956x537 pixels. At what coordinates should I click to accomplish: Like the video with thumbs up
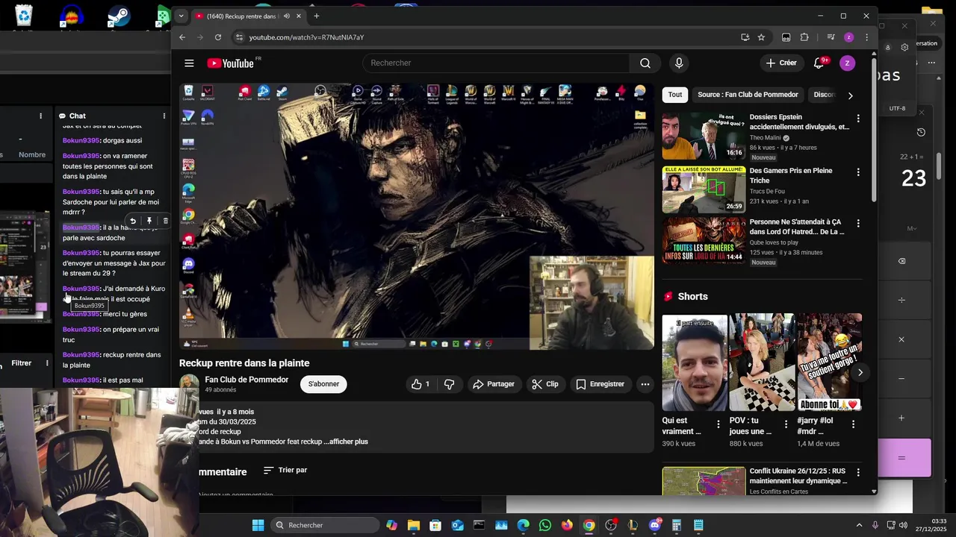click(x=420, y=384)
